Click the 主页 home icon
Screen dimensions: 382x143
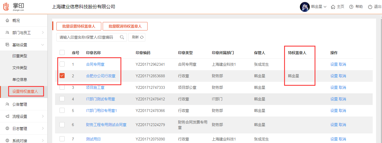pos(333,7)
